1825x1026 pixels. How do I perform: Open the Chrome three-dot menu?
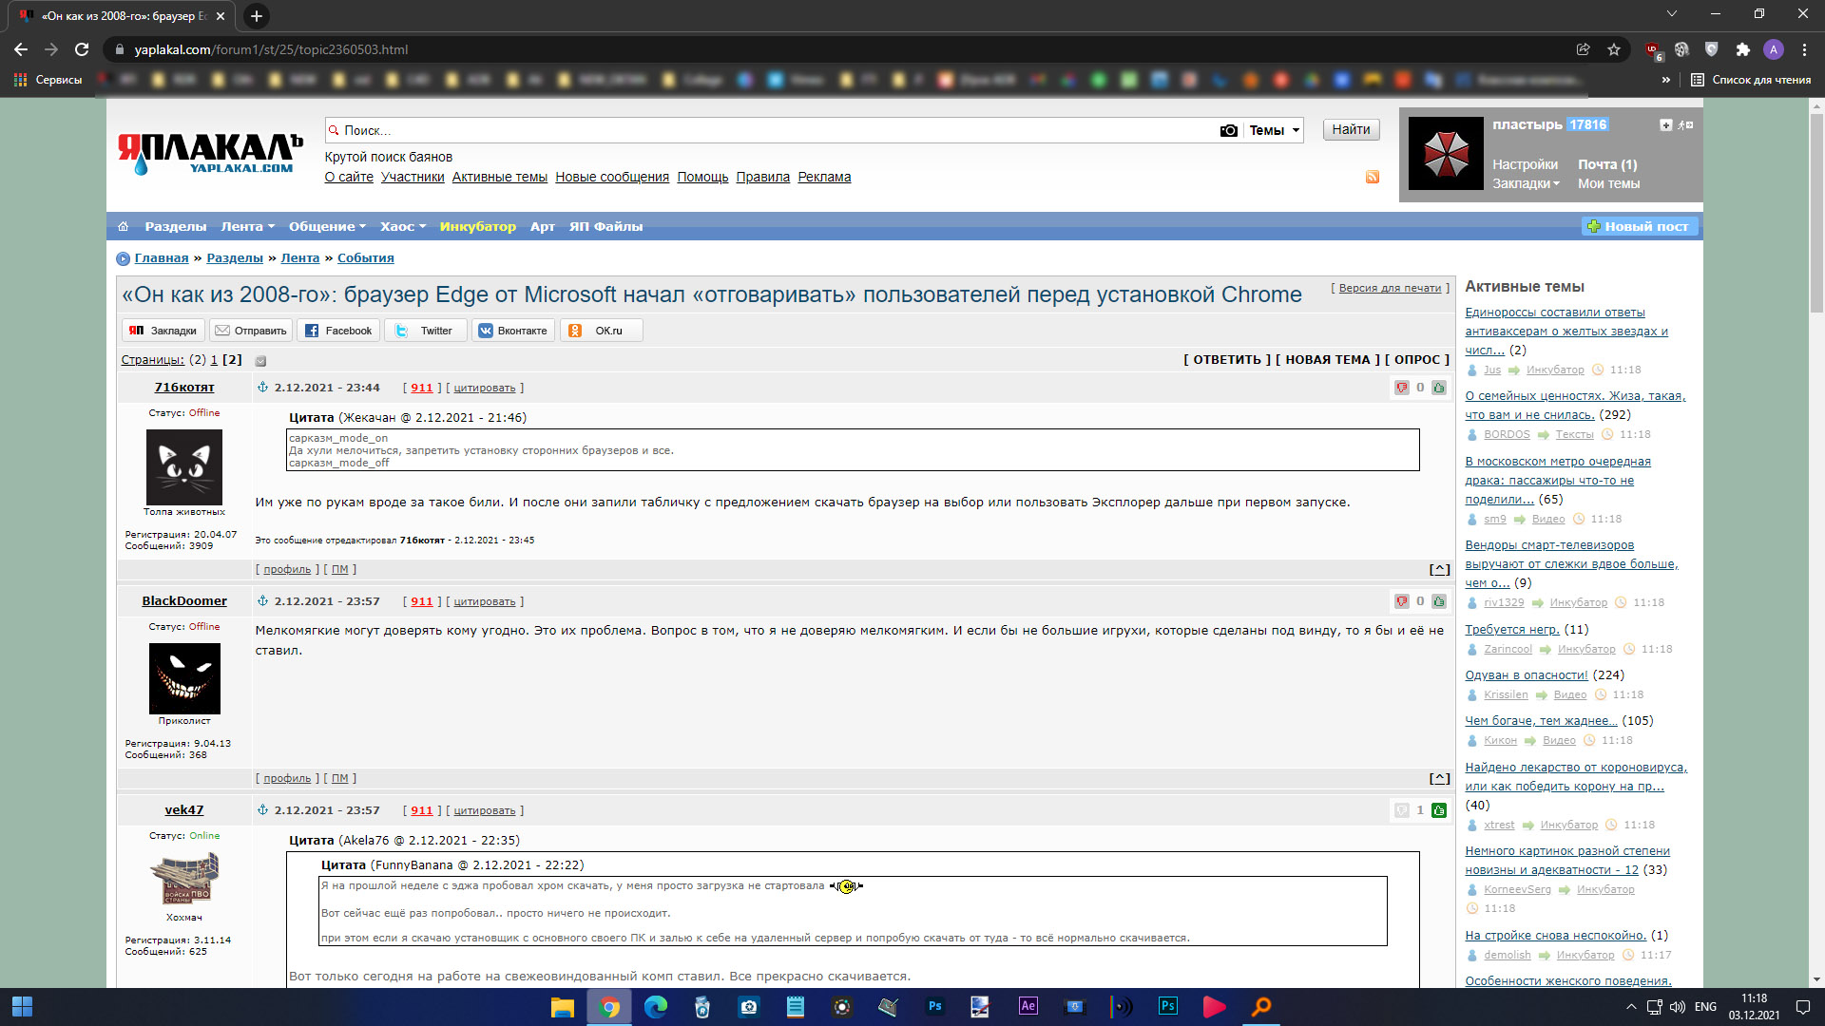1804,49
